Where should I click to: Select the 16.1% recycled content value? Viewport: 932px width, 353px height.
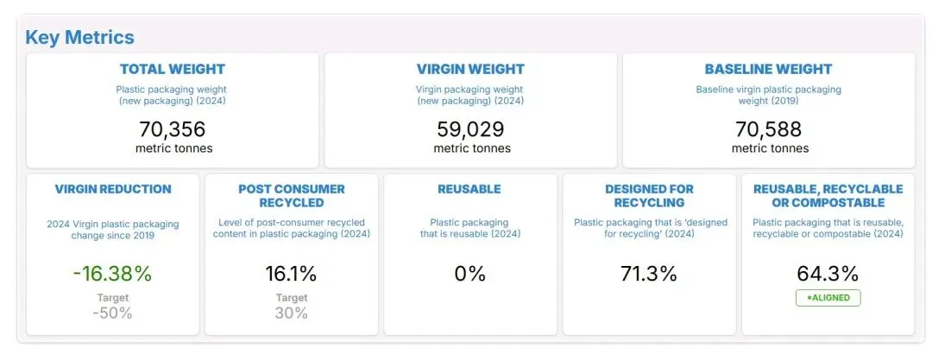[291, 274]
